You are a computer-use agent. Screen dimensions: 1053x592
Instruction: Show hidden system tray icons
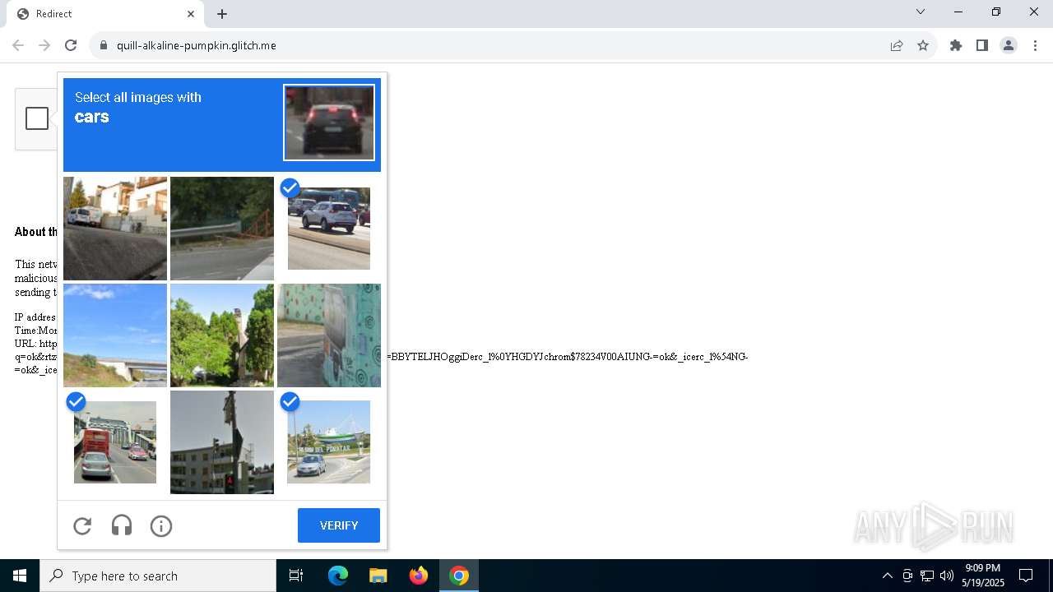(x=887, y=576)
